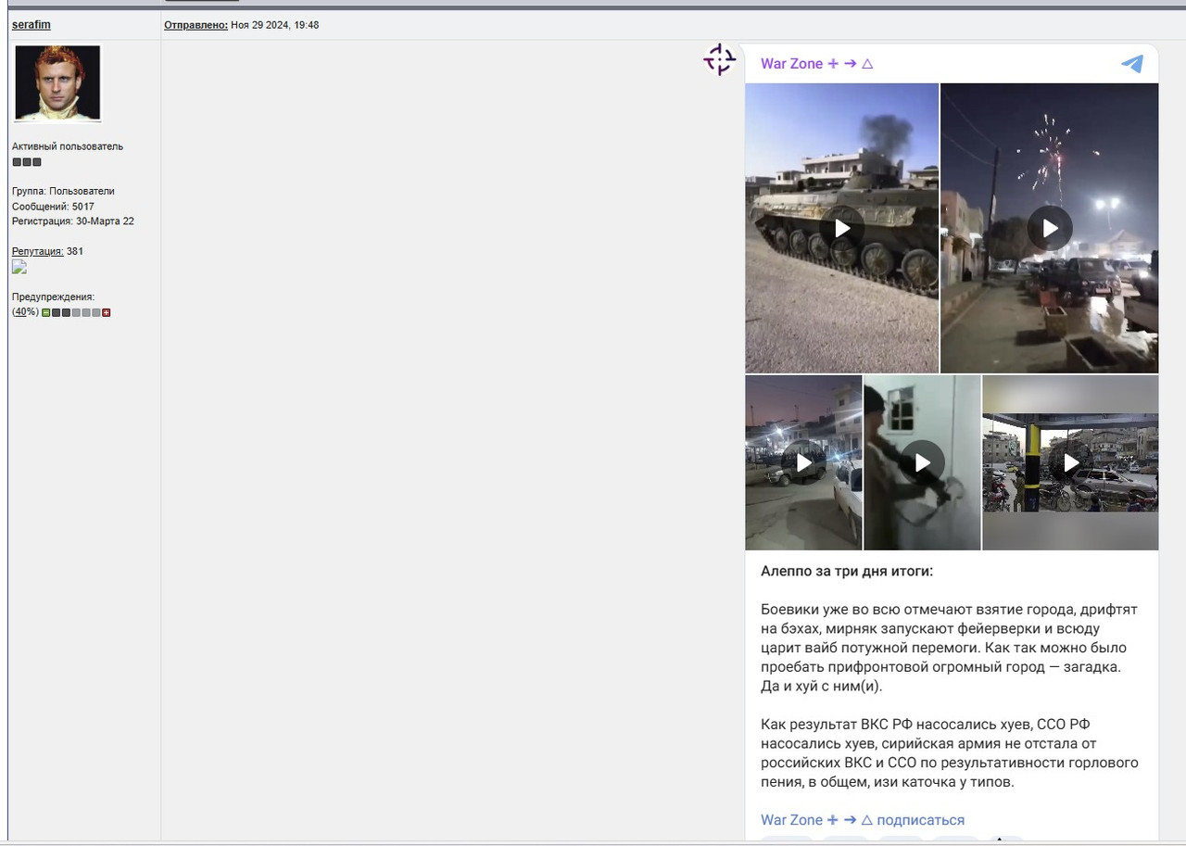Click the horizontal scrollbar at page bottom
Image resolution: width=1186 pixels, height=846 pixels.
pyautogui.click(x=371, y=842)
